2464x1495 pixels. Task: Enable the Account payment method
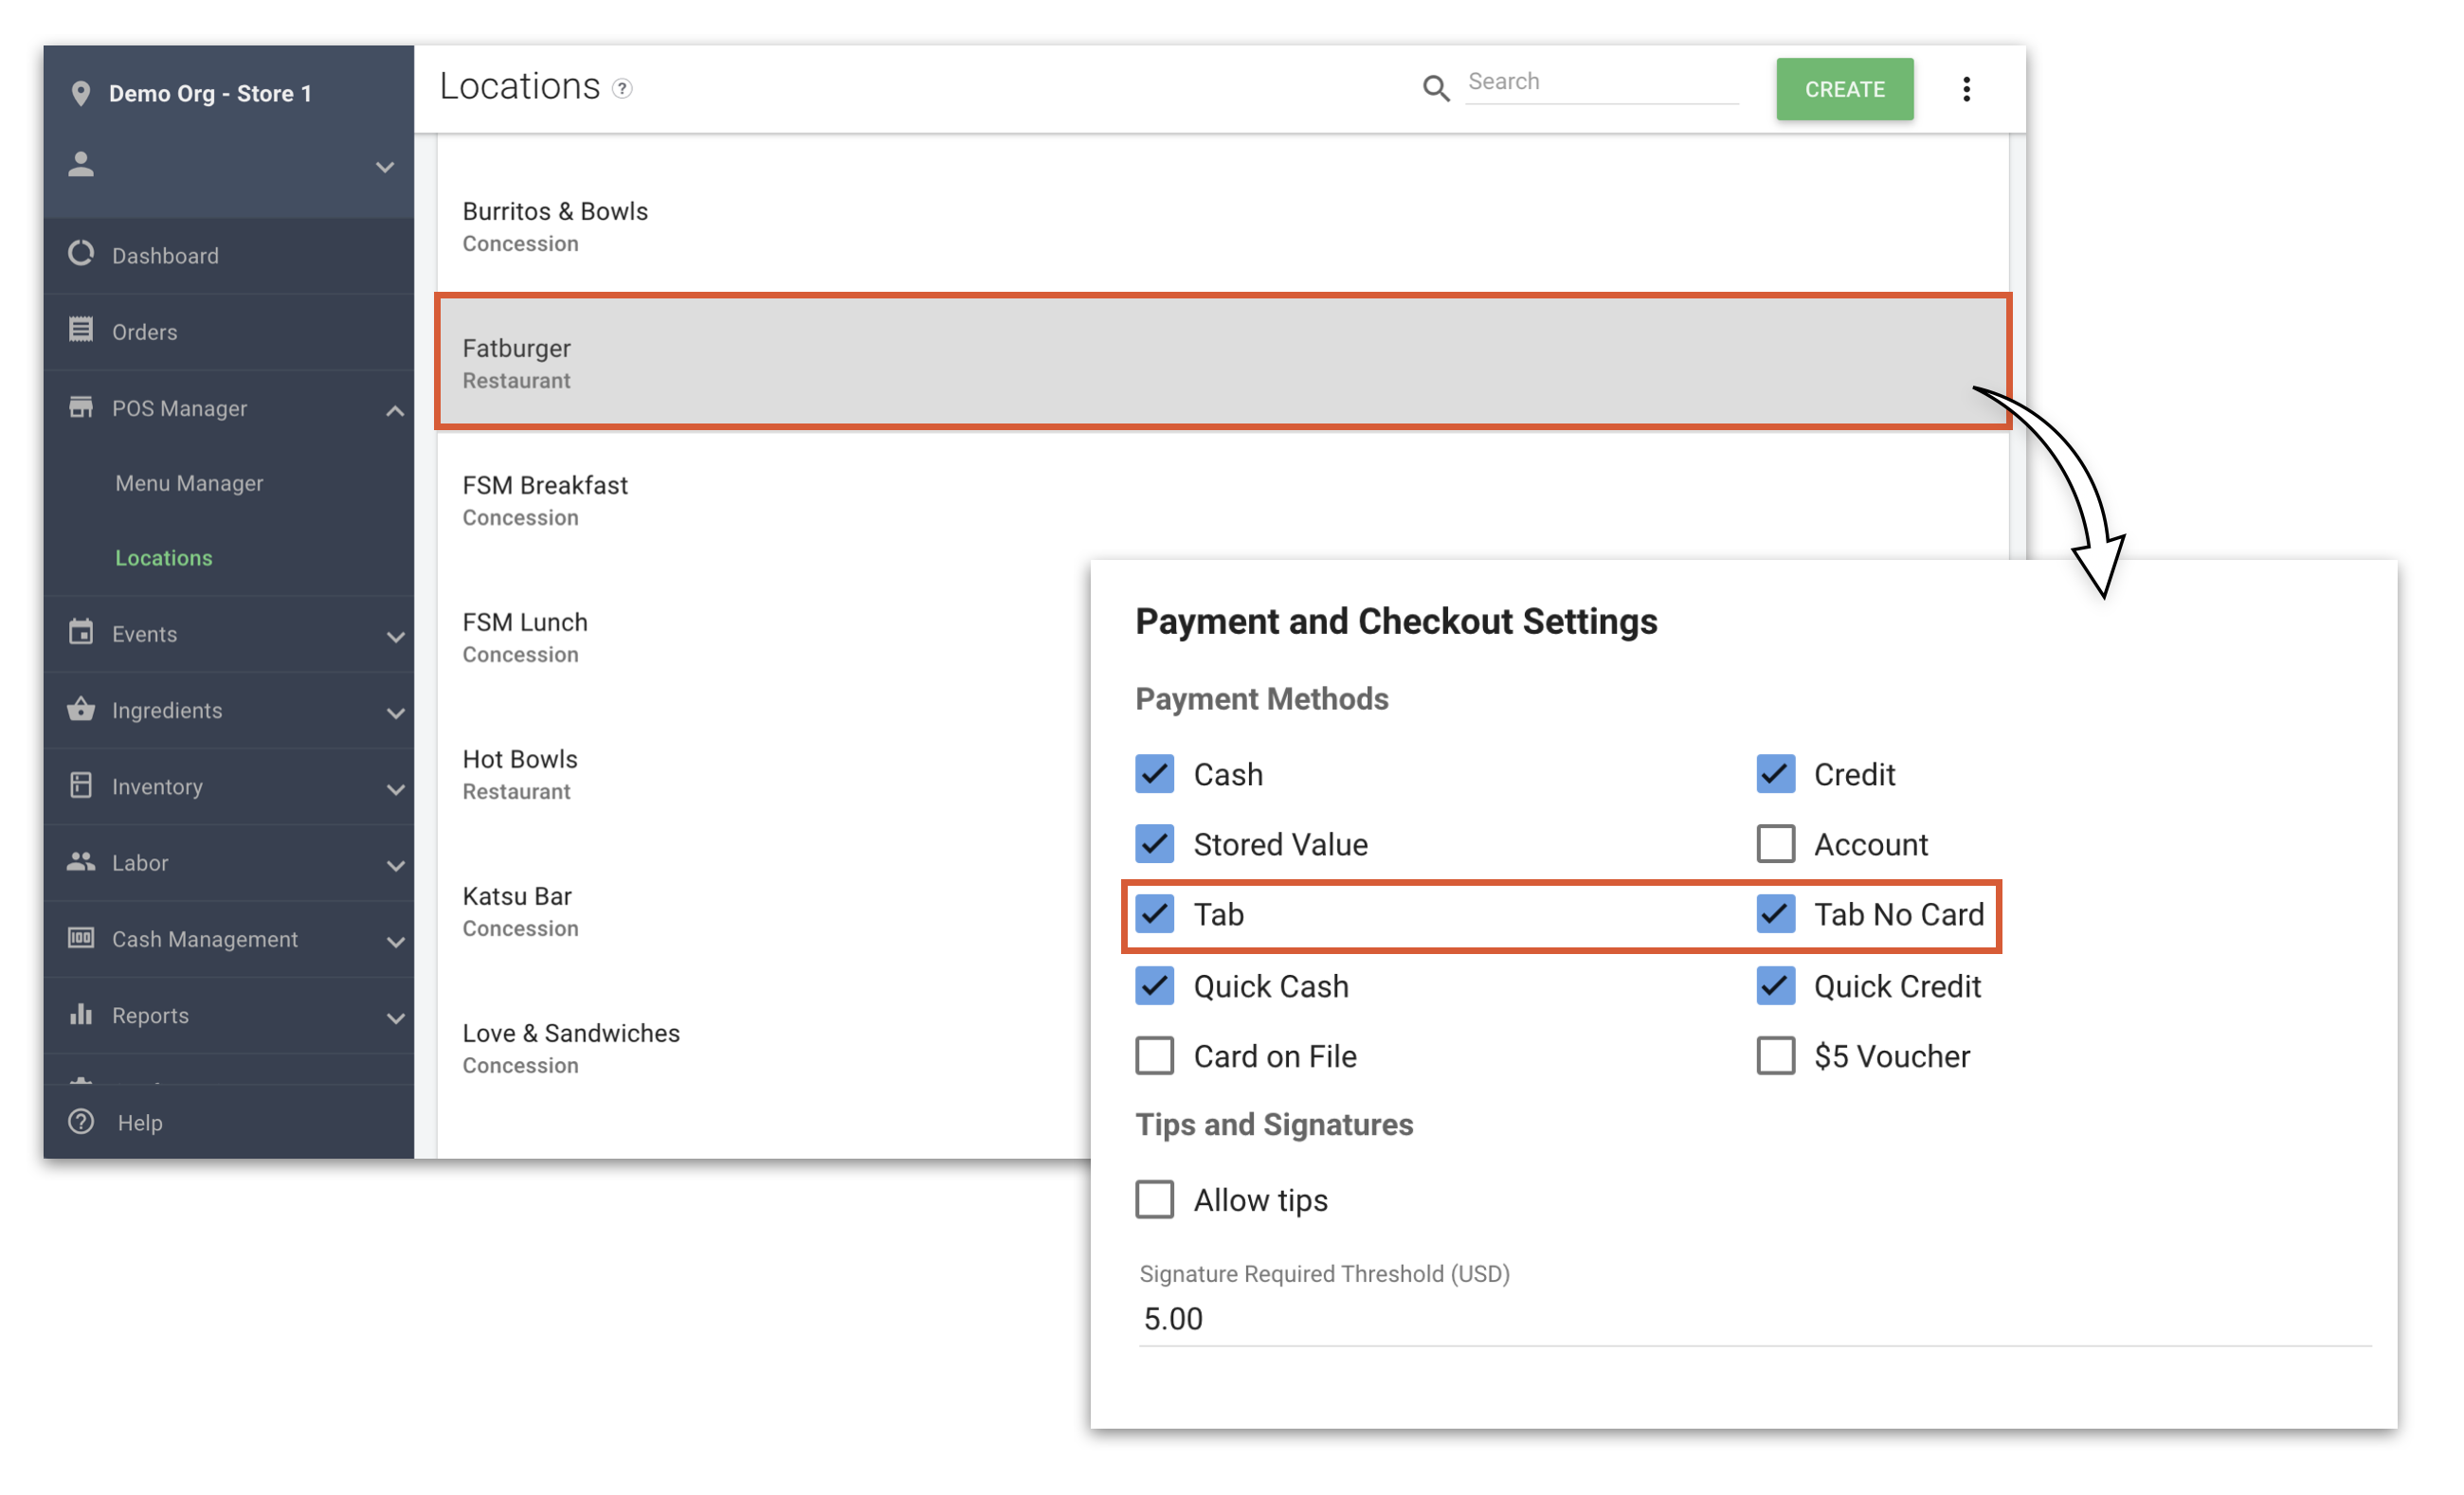(1776, 844)
